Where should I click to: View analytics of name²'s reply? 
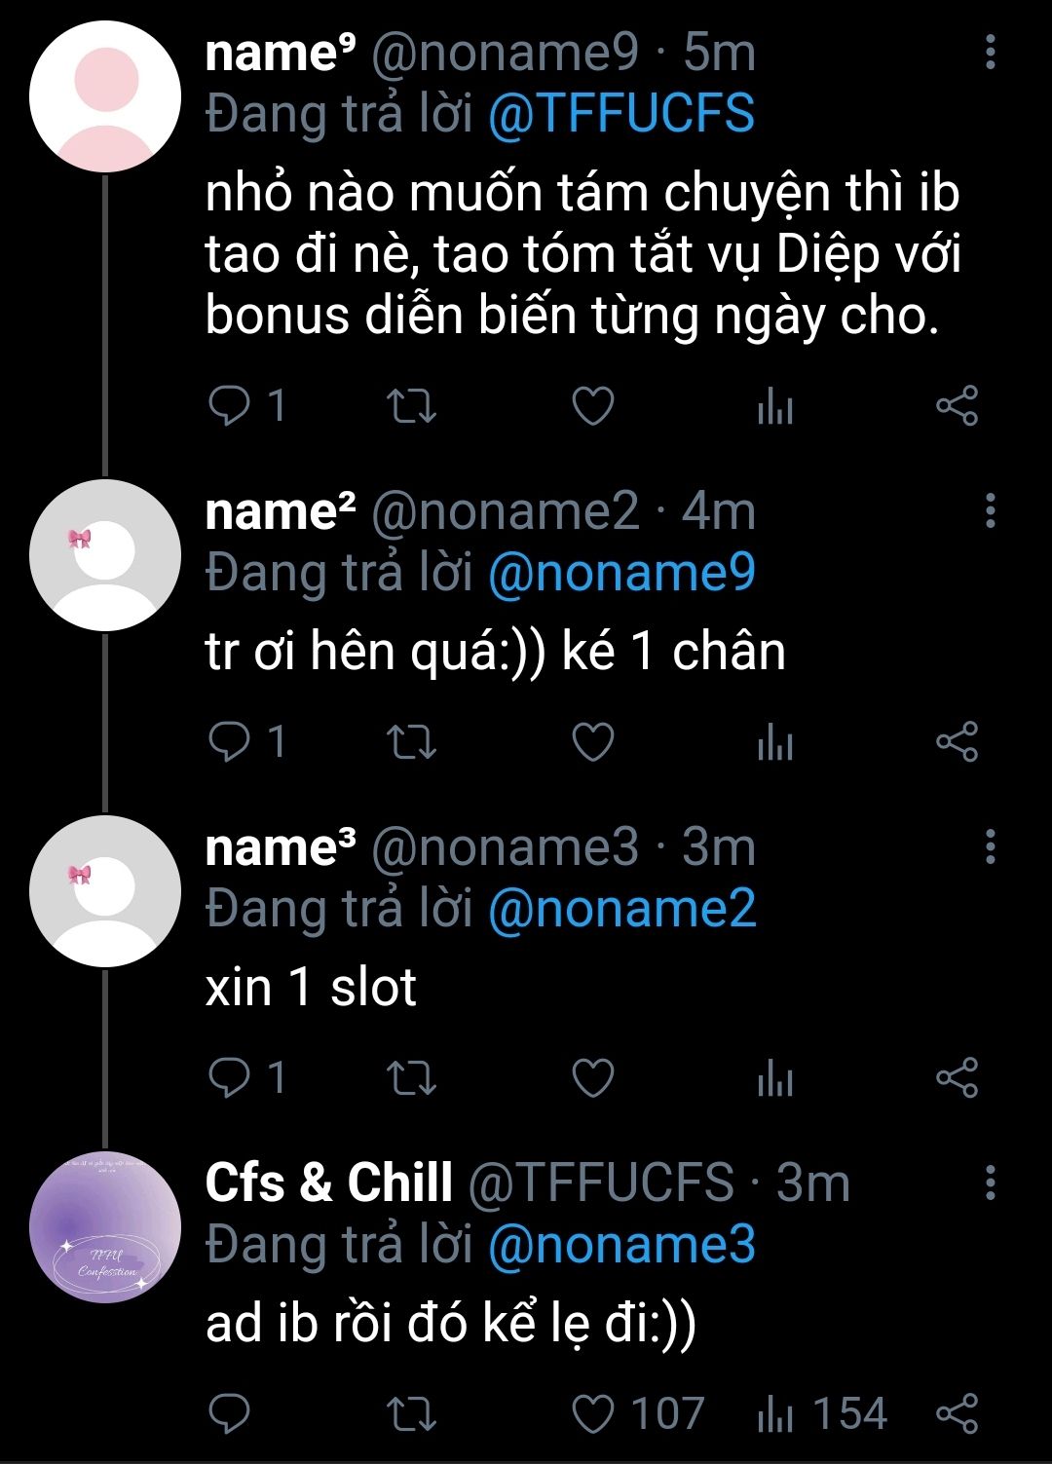(775, 743)
